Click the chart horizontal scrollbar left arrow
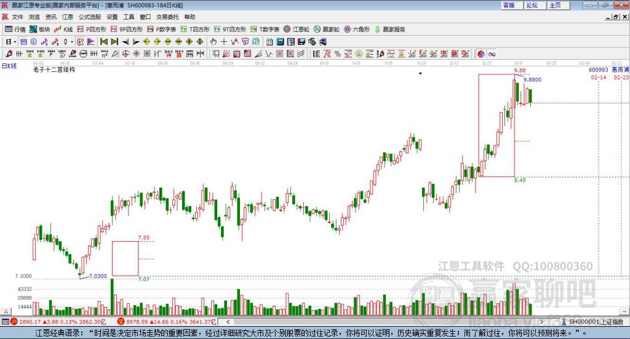Viewport: 630px width, 339px height. click(228, 322)
